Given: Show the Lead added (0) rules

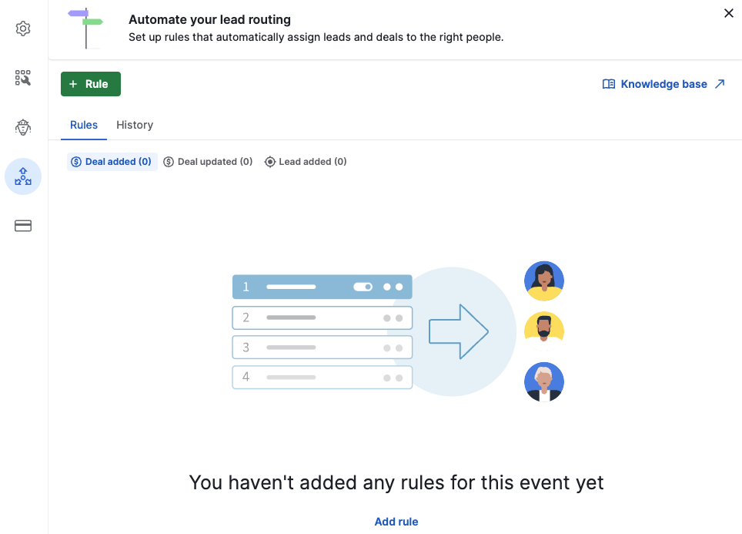Looking at the screenshot, I should (x=306, y=162).
